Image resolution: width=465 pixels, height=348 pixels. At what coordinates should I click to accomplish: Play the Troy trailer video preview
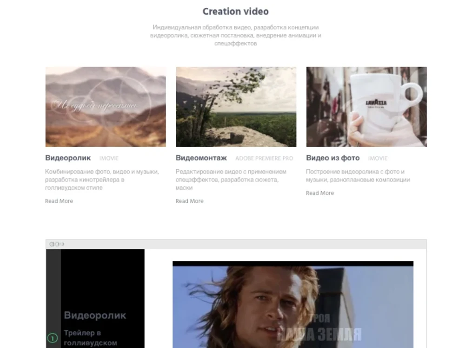click(x=293, y=305)
